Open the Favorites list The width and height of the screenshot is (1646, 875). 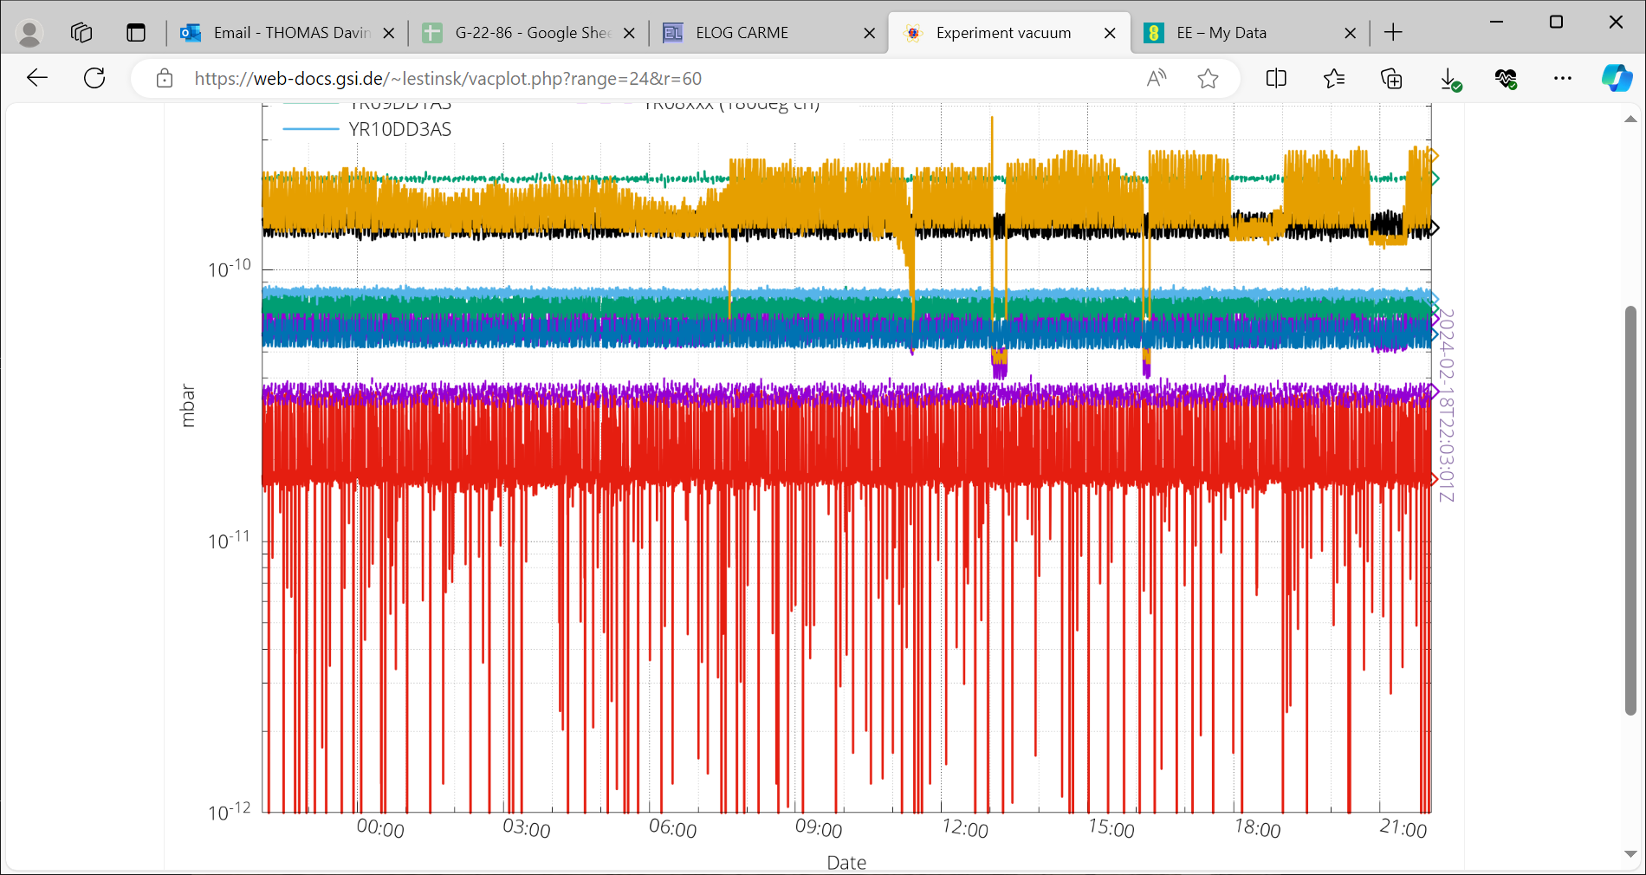click(x=1334, y=79)
